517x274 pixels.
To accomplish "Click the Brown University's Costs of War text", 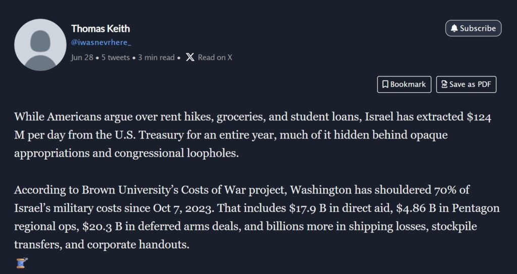I will tap(151, 190).
